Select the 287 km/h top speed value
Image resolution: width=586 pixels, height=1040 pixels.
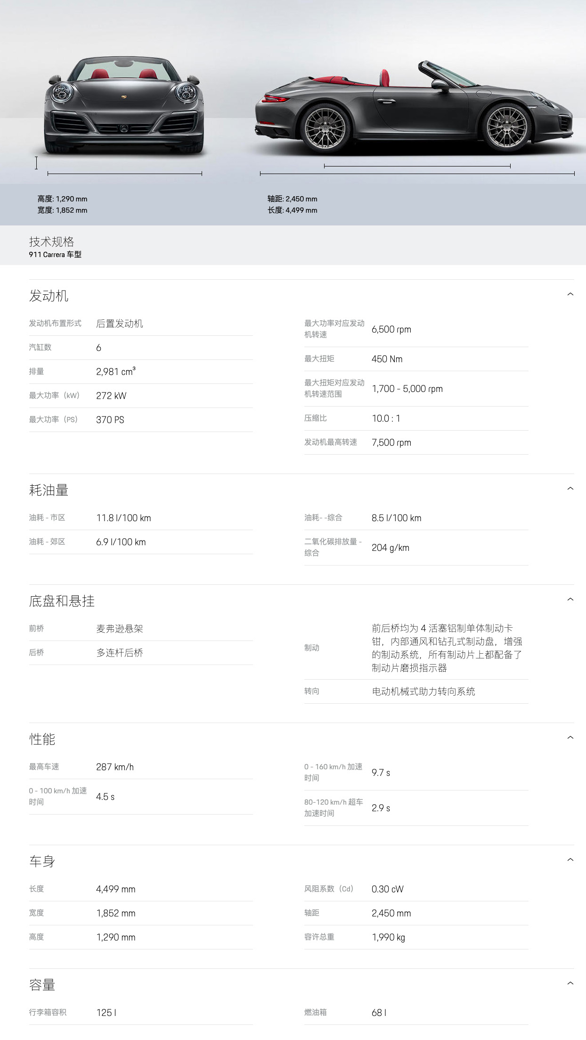[115, 767]
